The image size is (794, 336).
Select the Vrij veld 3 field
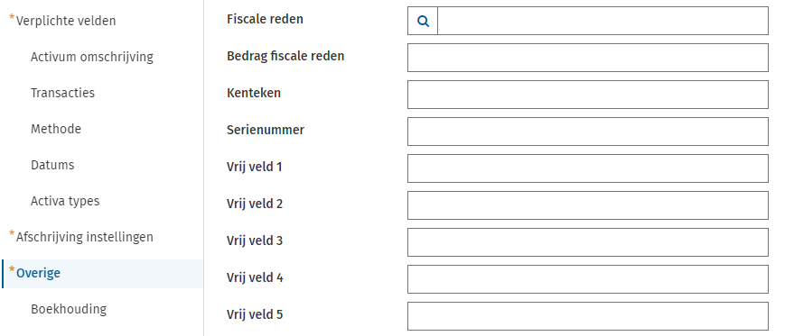(588, 242)
